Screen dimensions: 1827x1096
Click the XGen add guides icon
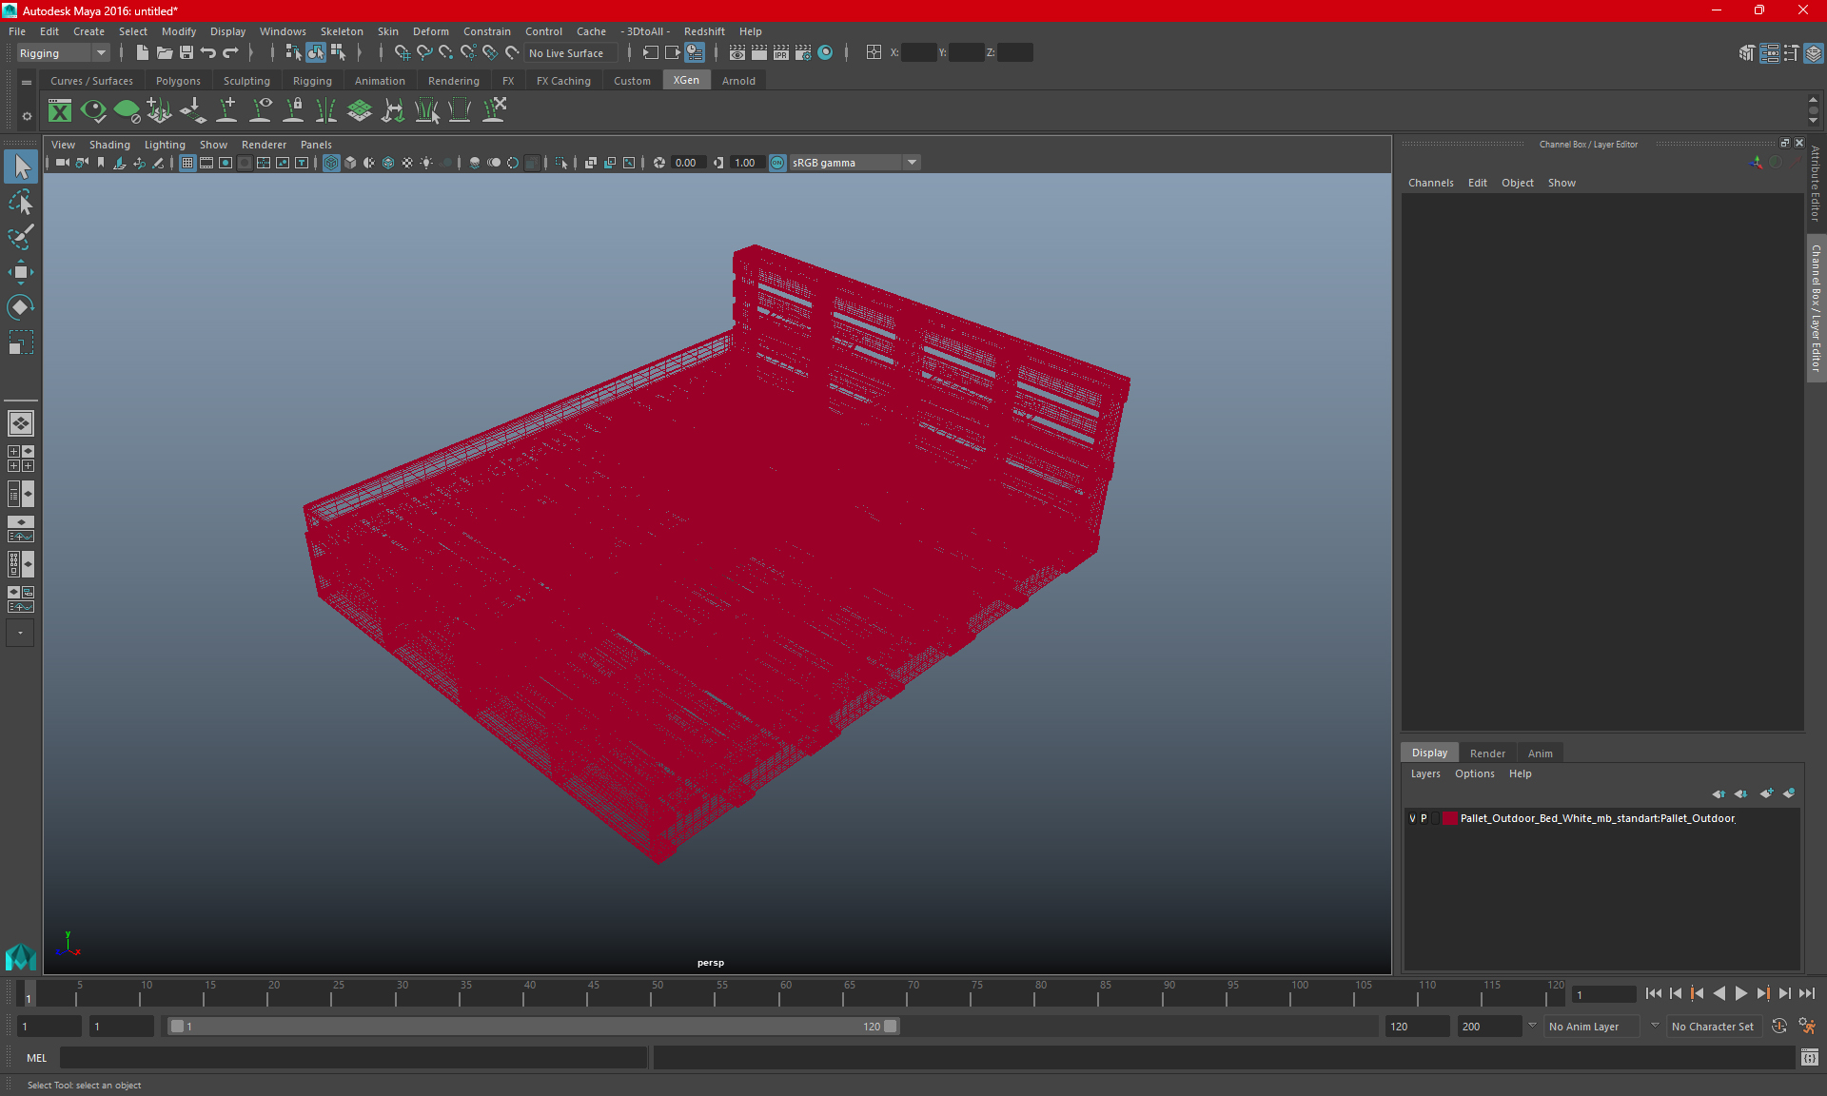(227, 110)
